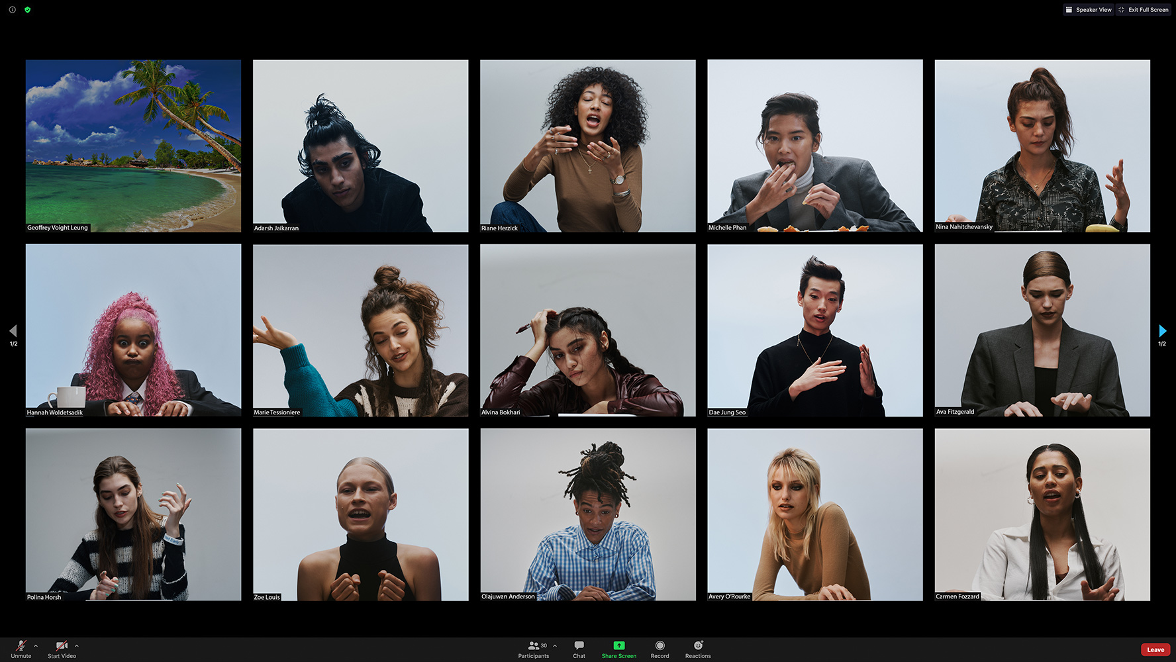Exit Full Screen mode

tap(1144, 10)
